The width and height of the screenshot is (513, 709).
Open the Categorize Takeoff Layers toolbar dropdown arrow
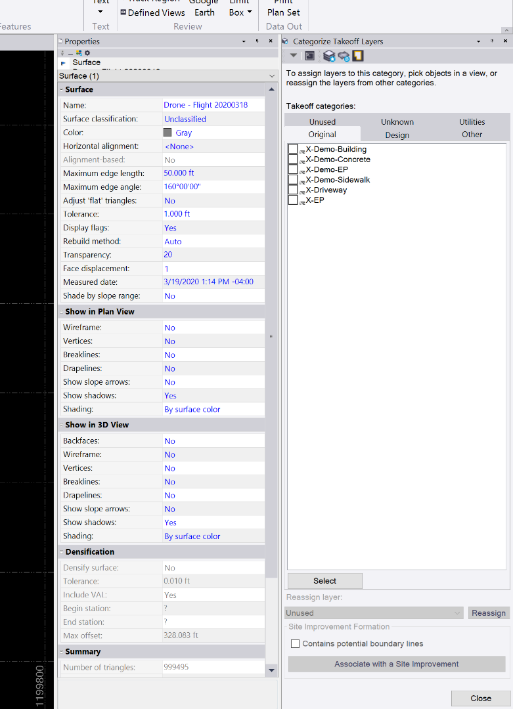point(294,56)
